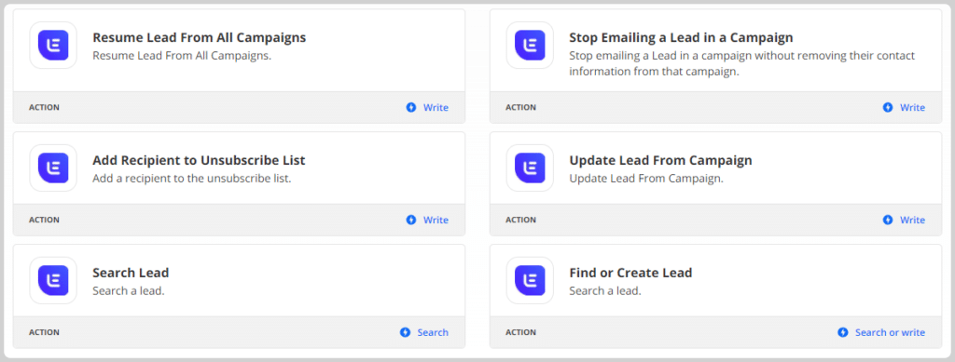Click Write on Resume Lead From All Campaigns card
The image size is (955, 362).
coord(436,108)
